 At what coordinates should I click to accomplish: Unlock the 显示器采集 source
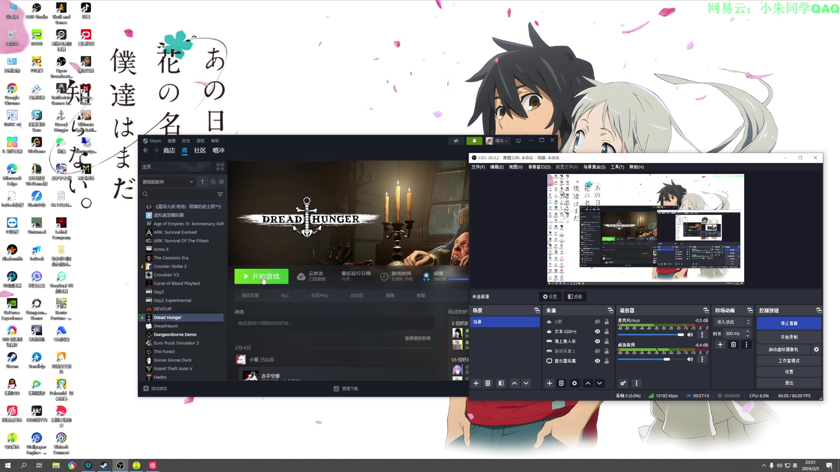606,361
